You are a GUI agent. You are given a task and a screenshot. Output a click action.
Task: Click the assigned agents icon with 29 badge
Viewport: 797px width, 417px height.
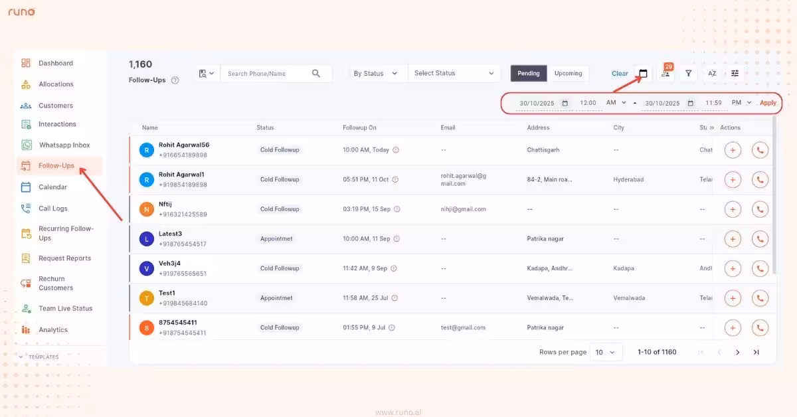[666, 74]
